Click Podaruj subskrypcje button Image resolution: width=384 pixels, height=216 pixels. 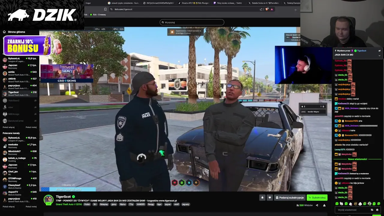pyautogui.click(x=289, y=198)
